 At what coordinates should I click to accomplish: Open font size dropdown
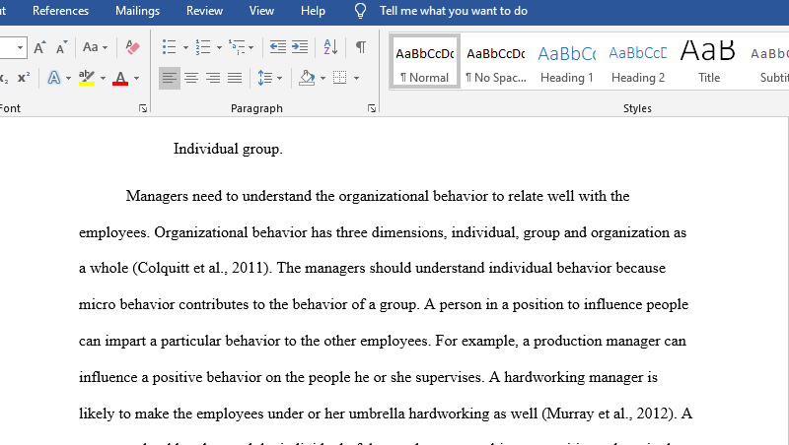point(20,47)
